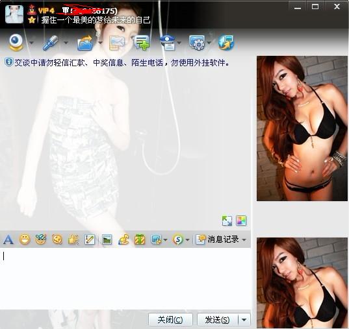Insert a picture using image icon
The height and width of the screenshot is (329, 349).
[x=107, y=239]
